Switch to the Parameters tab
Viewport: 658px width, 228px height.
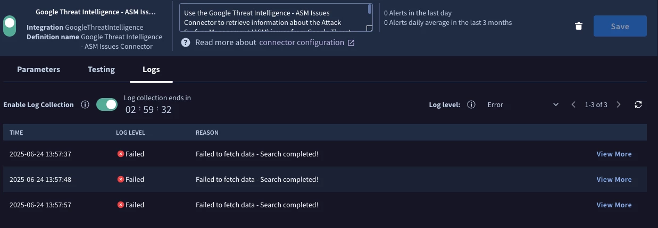click(38, 69)
